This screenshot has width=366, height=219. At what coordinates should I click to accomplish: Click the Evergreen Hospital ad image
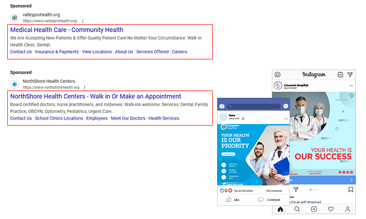(253, 155)
